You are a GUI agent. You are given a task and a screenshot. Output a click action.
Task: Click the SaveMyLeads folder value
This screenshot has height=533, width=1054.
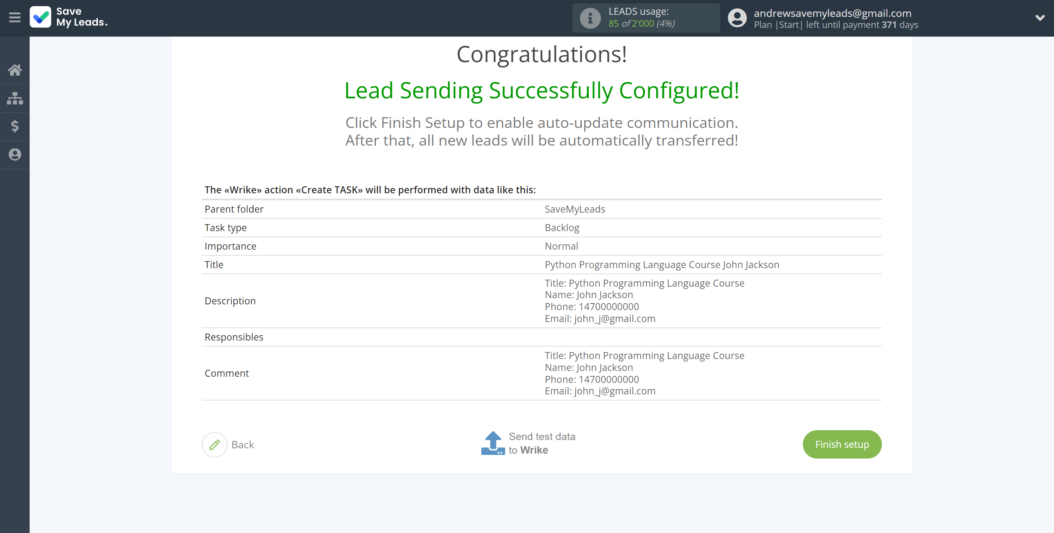[575, 209]
